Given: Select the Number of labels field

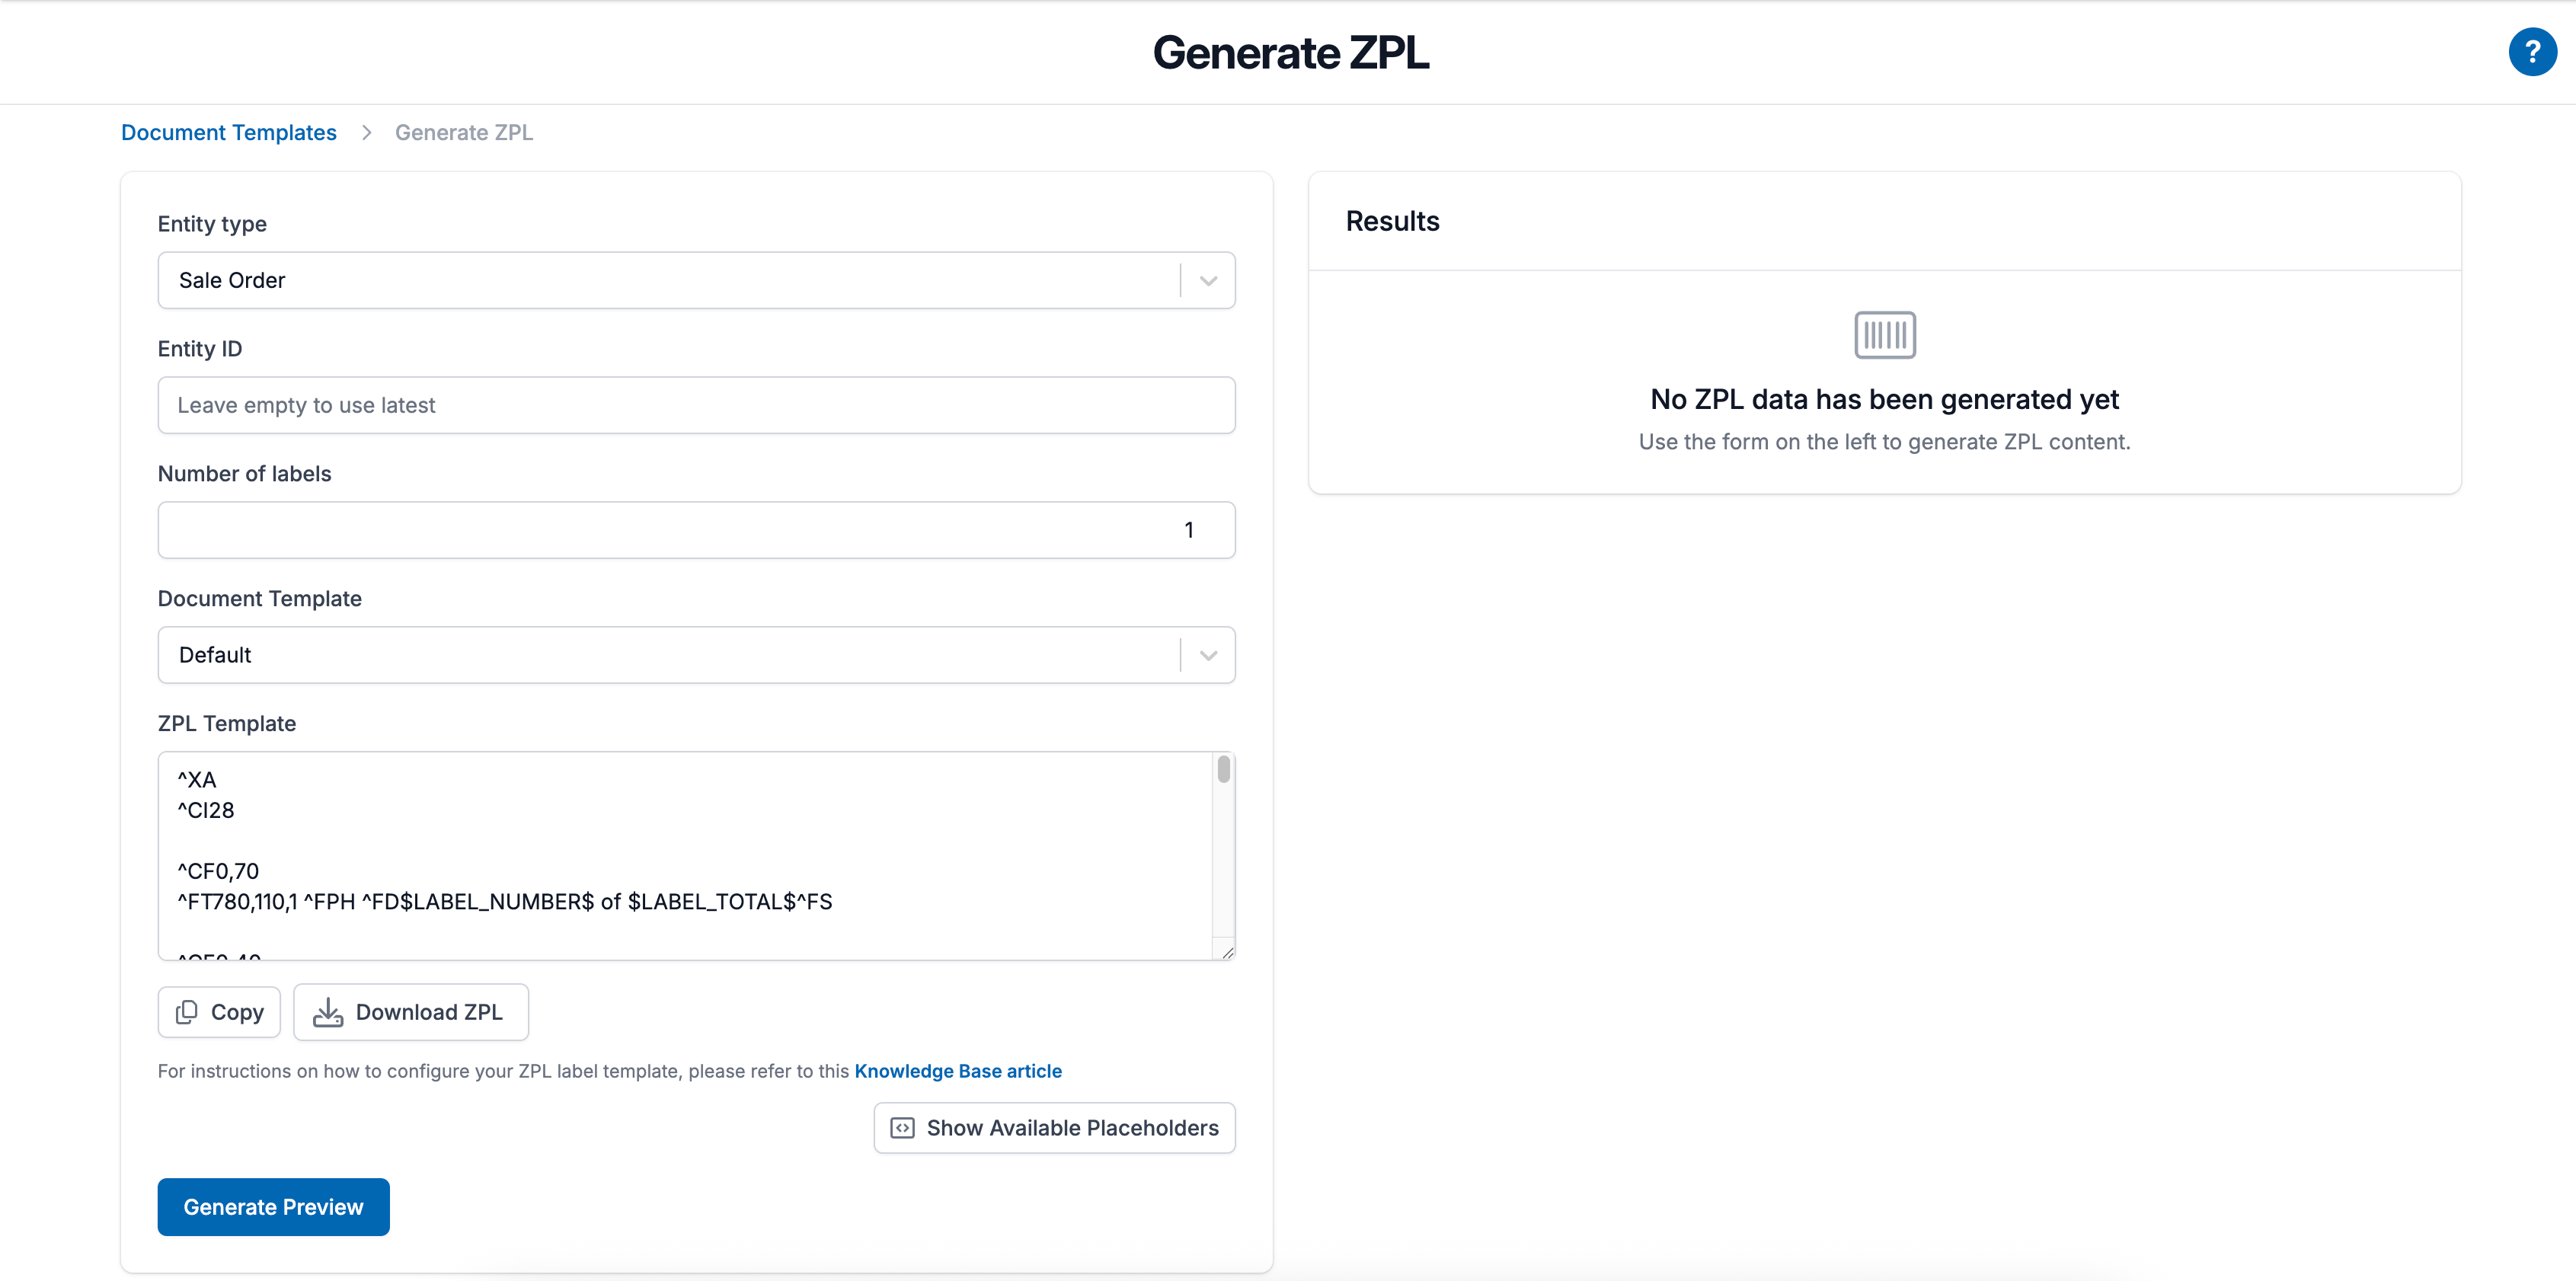Looking at the screenshot, I should point(696,530).
